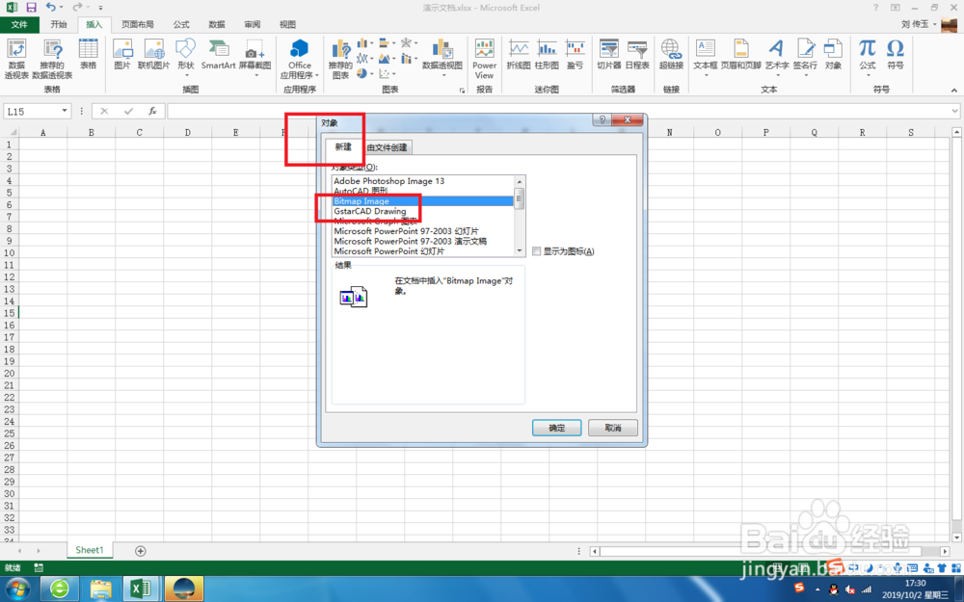
Task: Insert a Signature Line (签名行)
Action: (805, 57)
